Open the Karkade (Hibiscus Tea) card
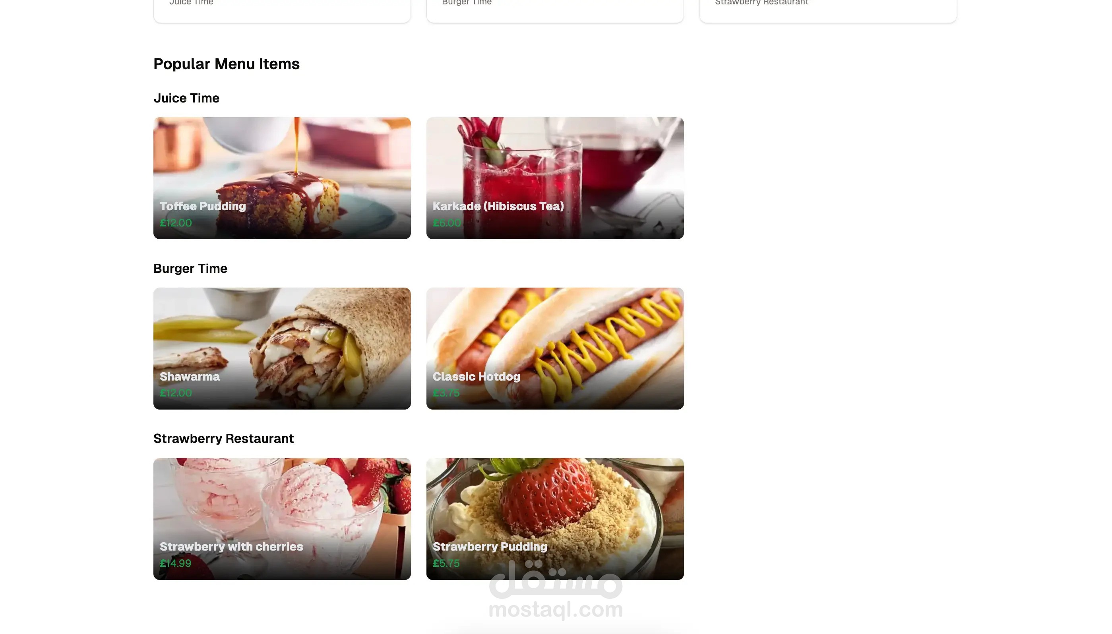This screenshot has height=634, width=1112. [555, 178]
